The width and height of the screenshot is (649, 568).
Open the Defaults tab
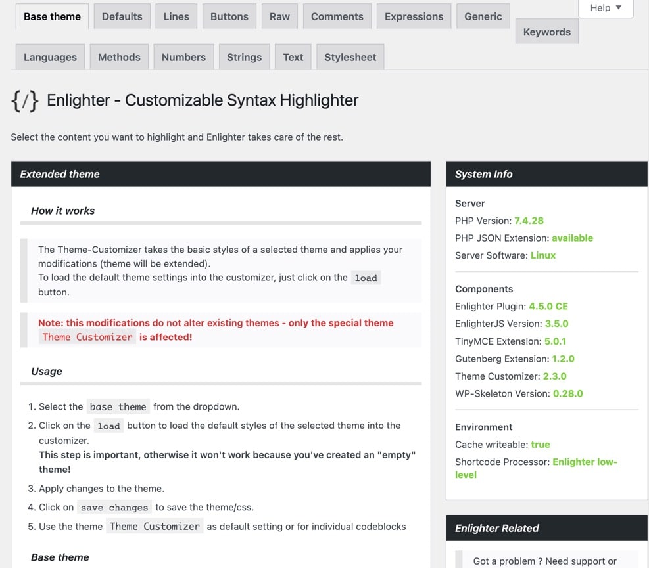(x=122, y=16)
